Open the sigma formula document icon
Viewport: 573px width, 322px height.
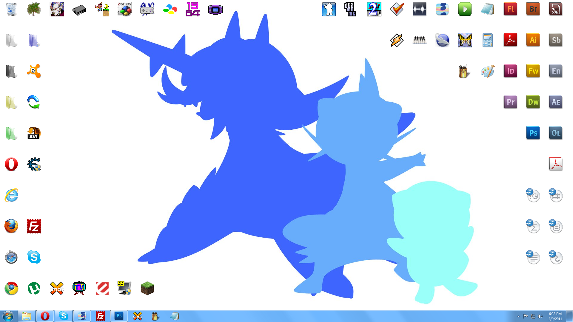[533, 226]
